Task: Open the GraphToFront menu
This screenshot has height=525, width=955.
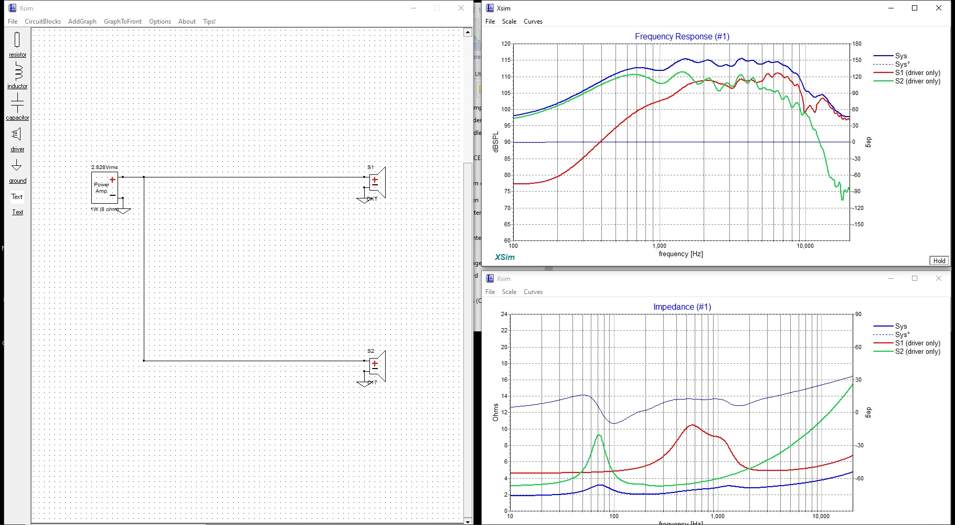Action: click(123, 22)
